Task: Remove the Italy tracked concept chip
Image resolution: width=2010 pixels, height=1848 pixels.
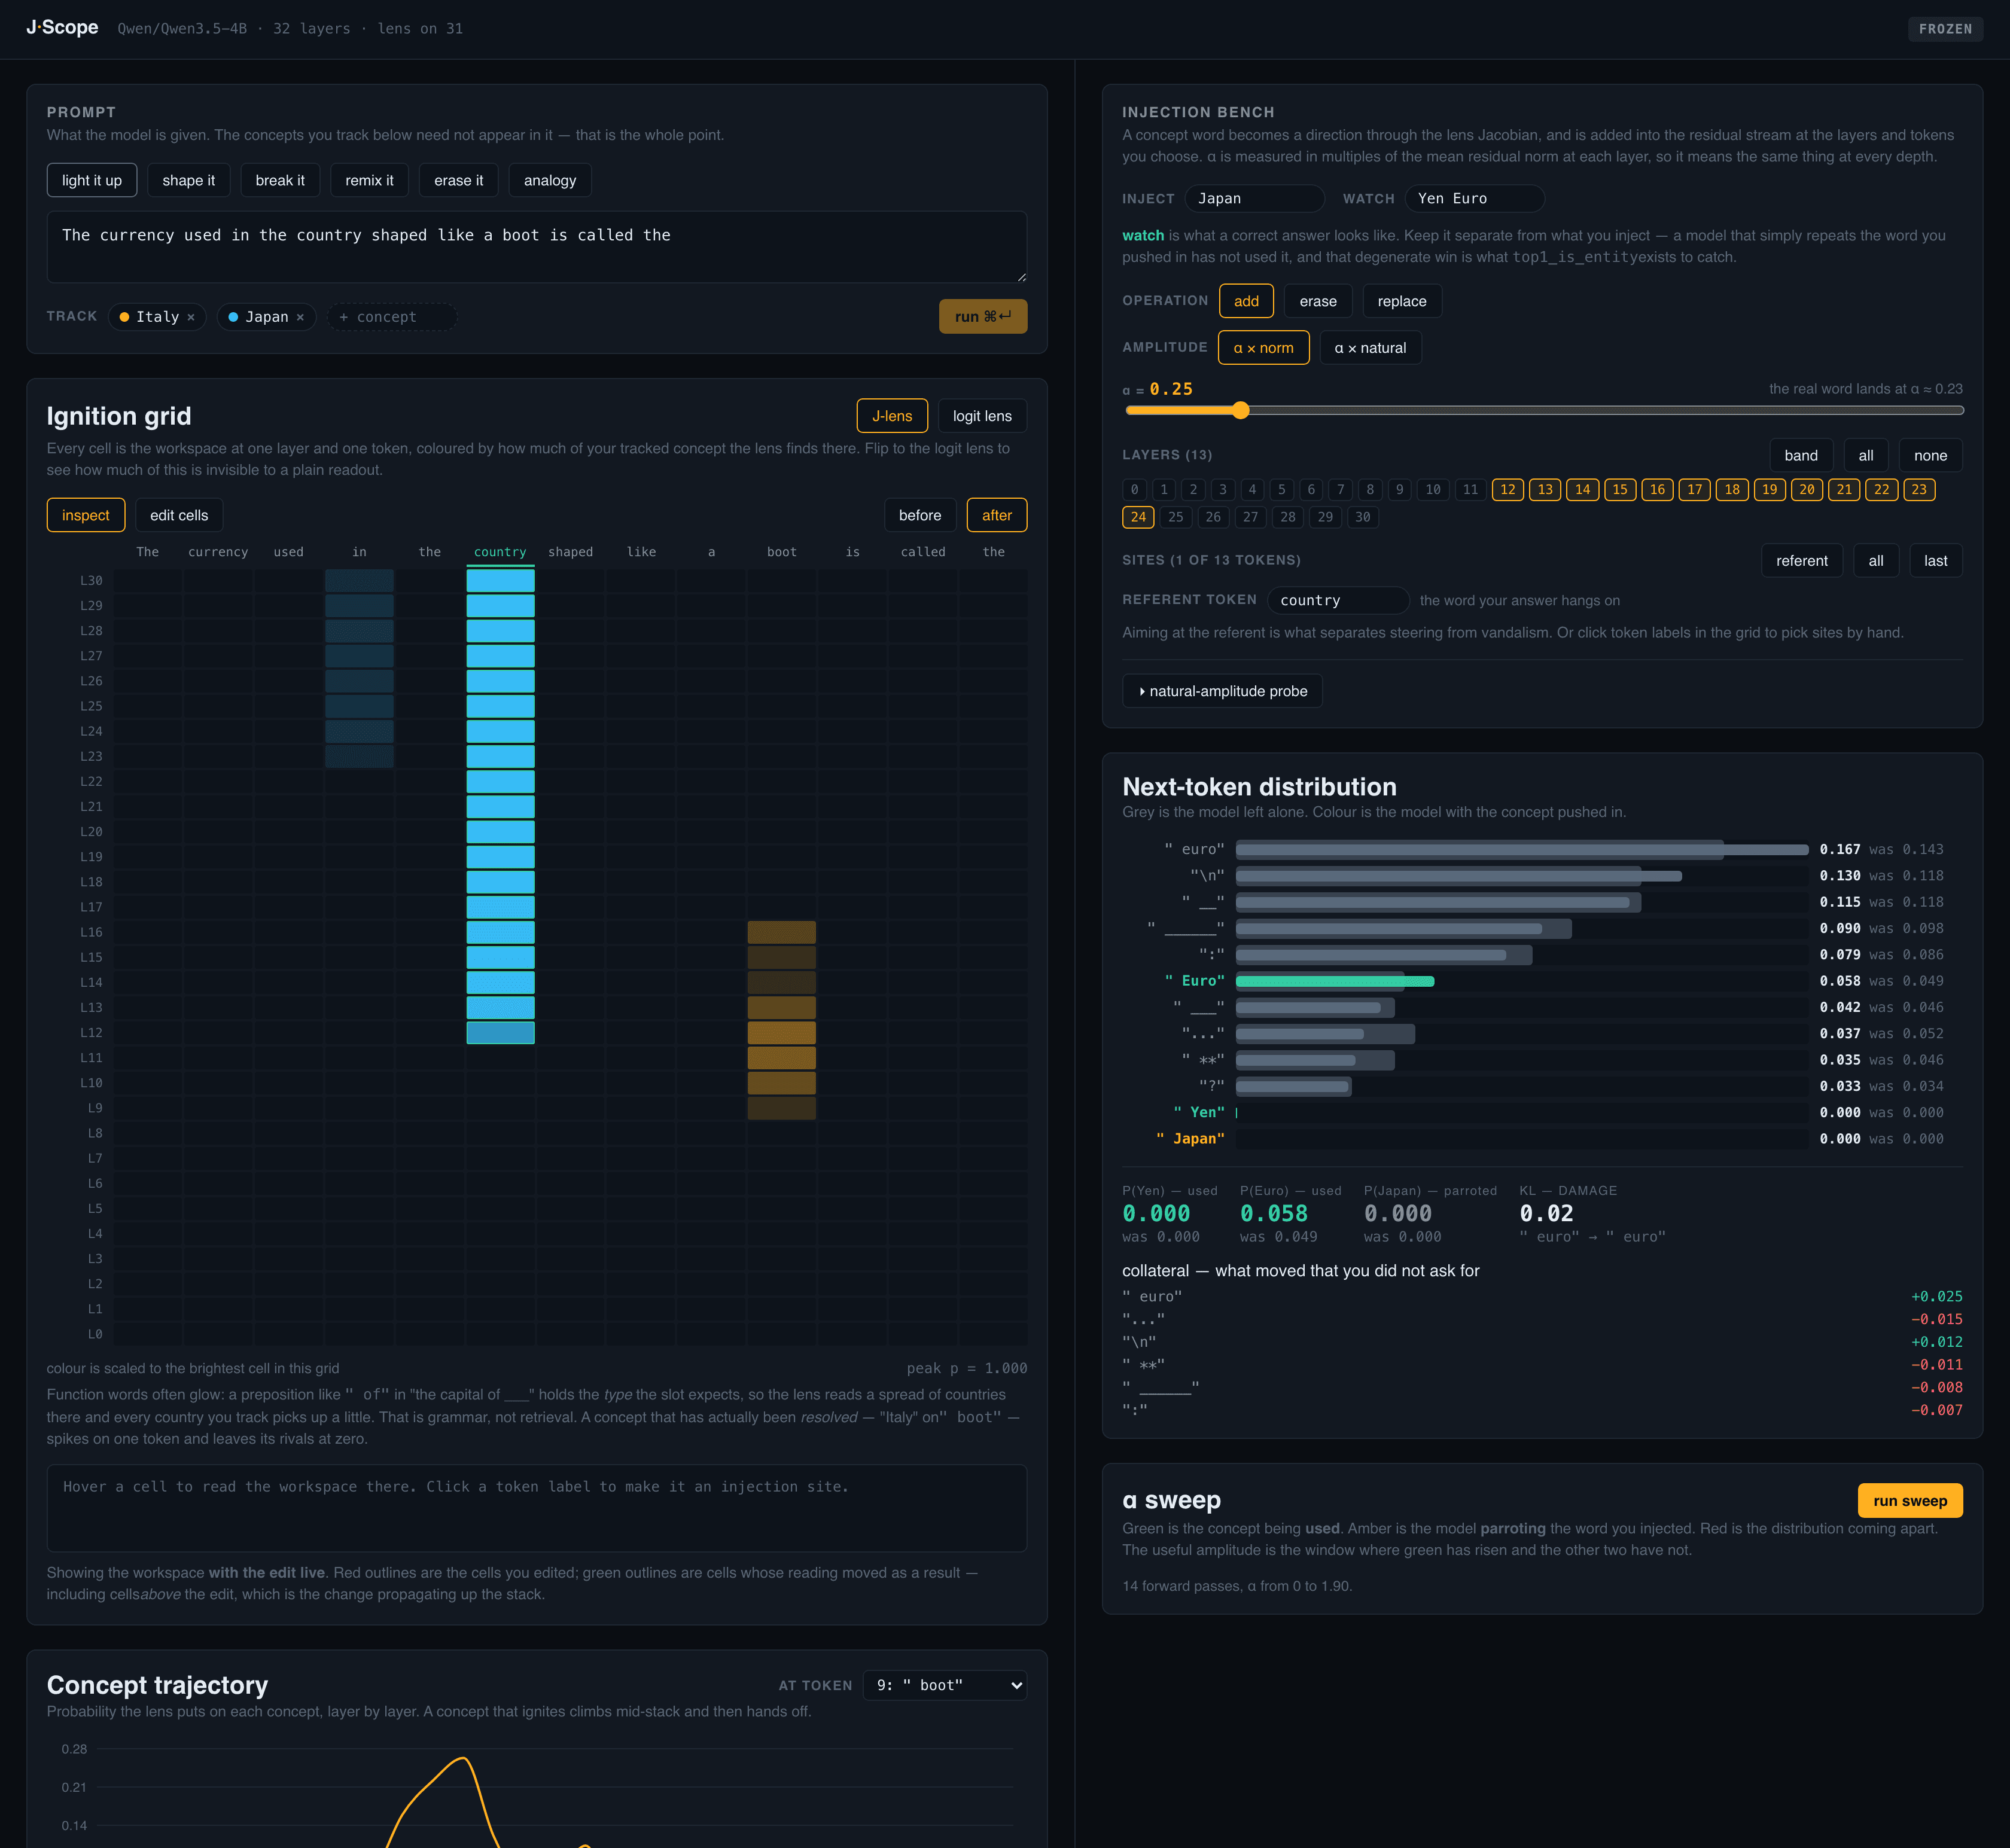Action: click(x=191, y=317)
